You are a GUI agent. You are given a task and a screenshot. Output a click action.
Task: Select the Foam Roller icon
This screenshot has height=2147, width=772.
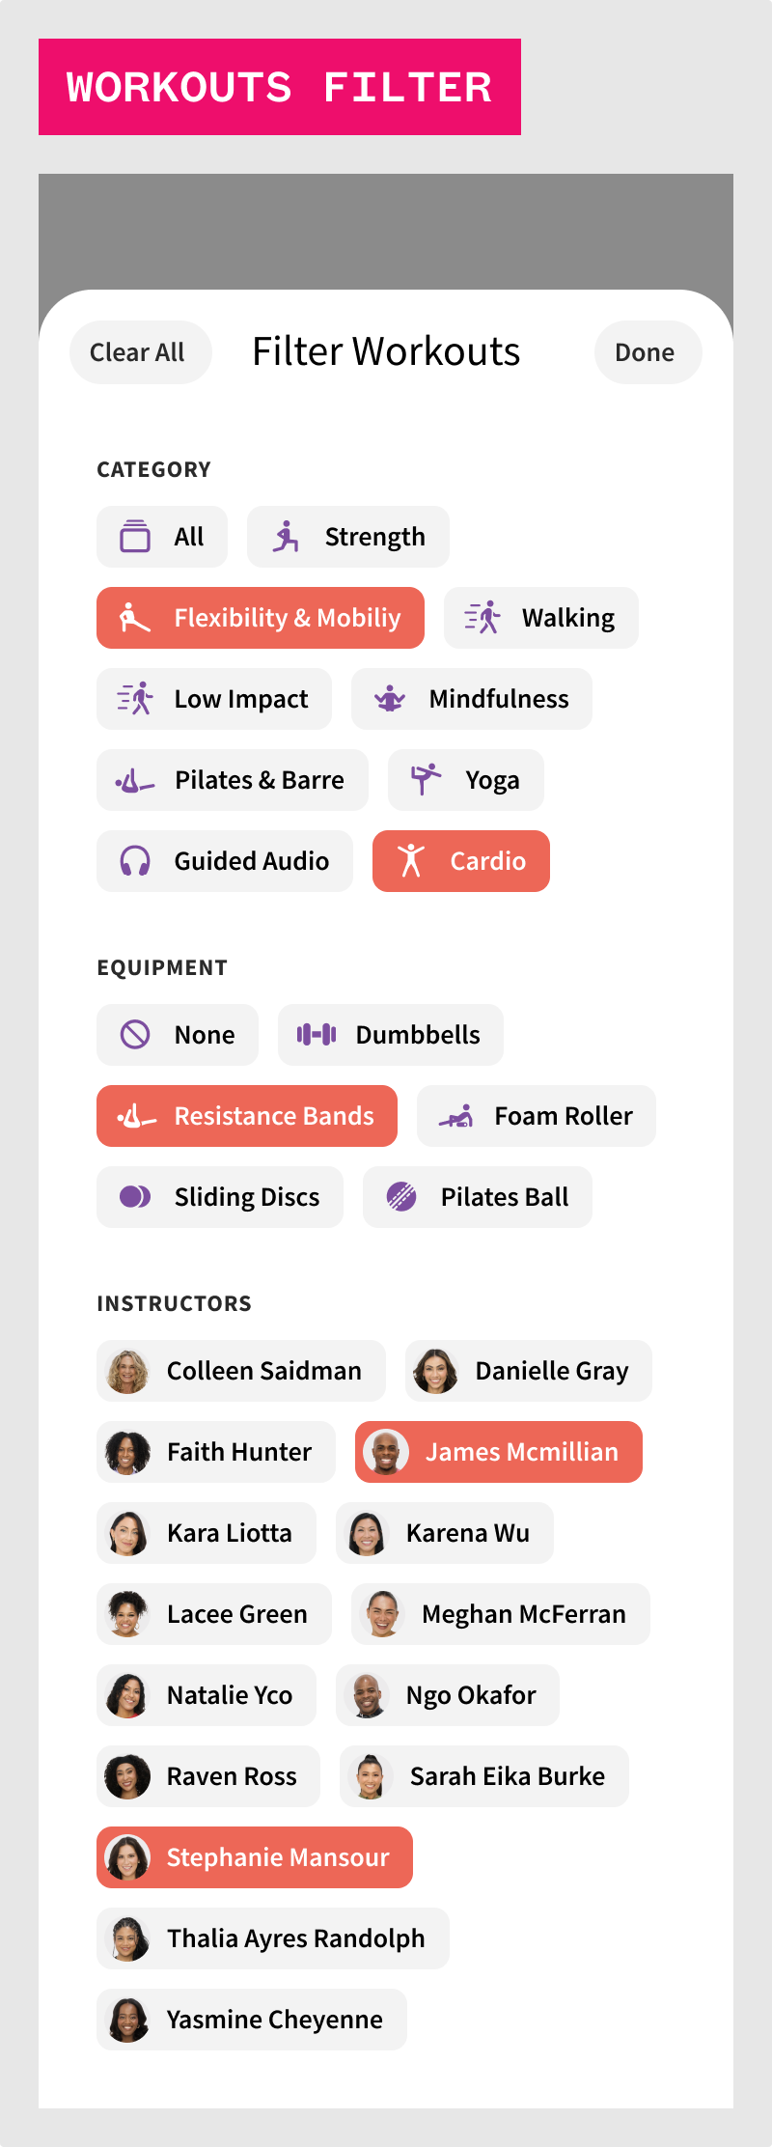click(x=455, y=1116)
